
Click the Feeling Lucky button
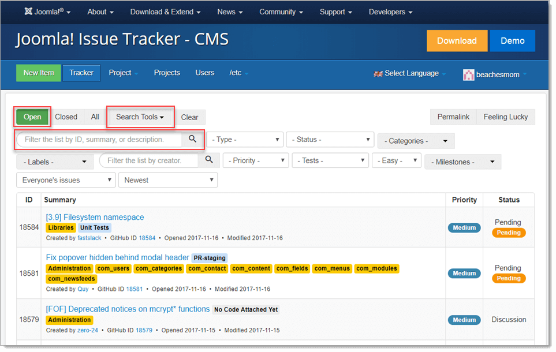point(506,117)
